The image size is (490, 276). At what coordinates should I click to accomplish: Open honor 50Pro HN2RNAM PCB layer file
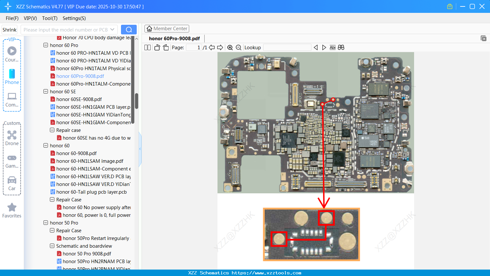[94, 262]
